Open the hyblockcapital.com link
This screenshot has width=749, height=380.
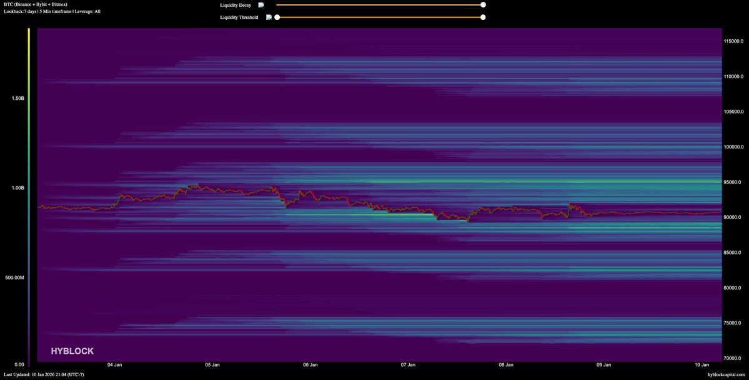[727, 374]
